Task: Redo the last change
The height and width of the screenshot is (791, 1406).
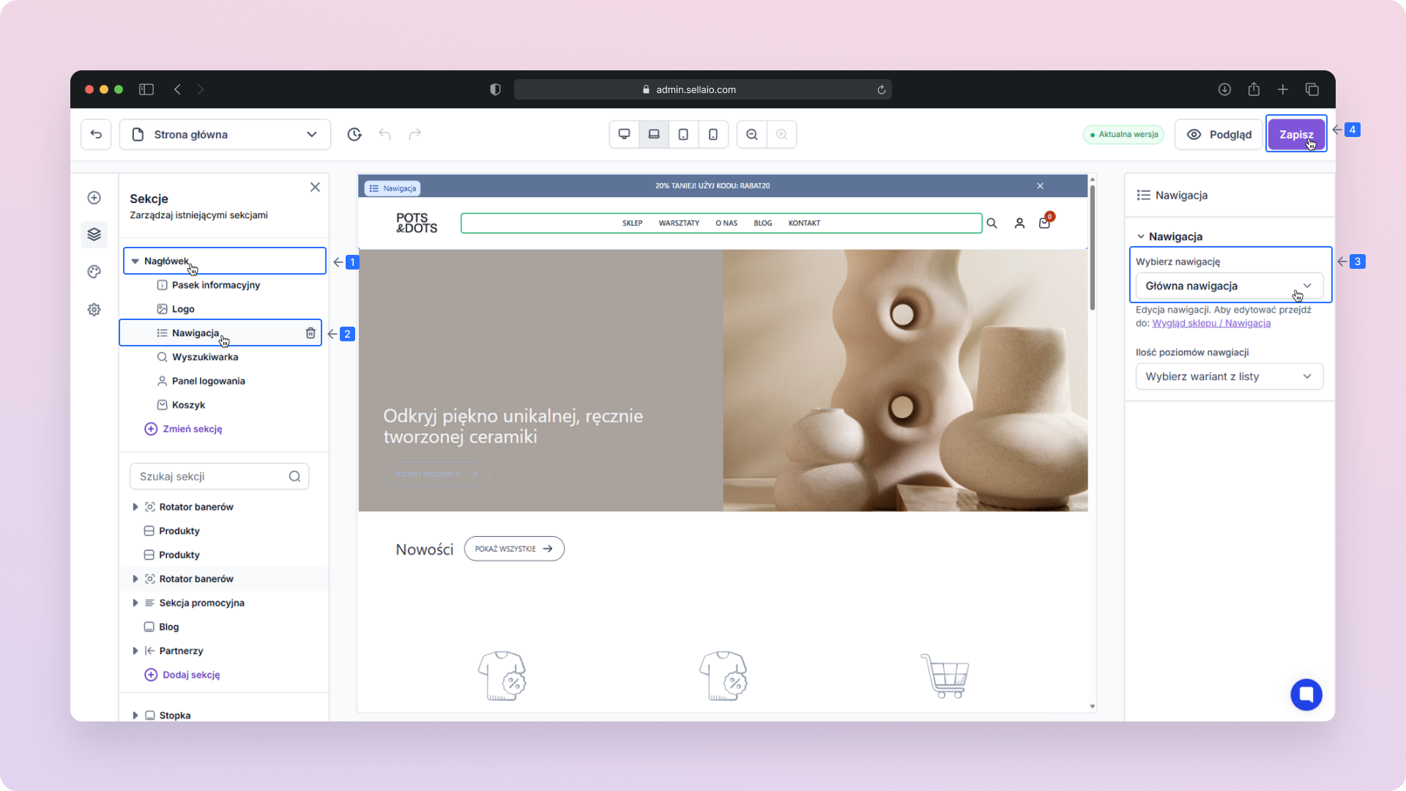Action: point(415,134)
